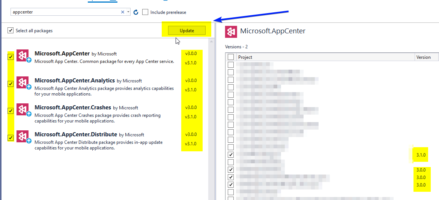439x200 pixels.
Task: Clear the appcenter search text with X
Action: tap(122, 12)
